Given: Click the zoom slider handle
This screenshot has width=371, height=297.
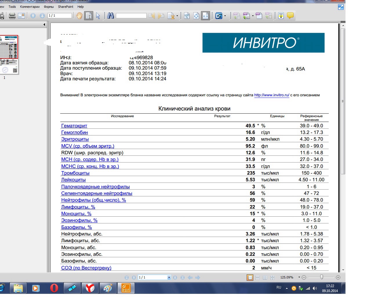Looking at the screenshot, I should point(321,277).
